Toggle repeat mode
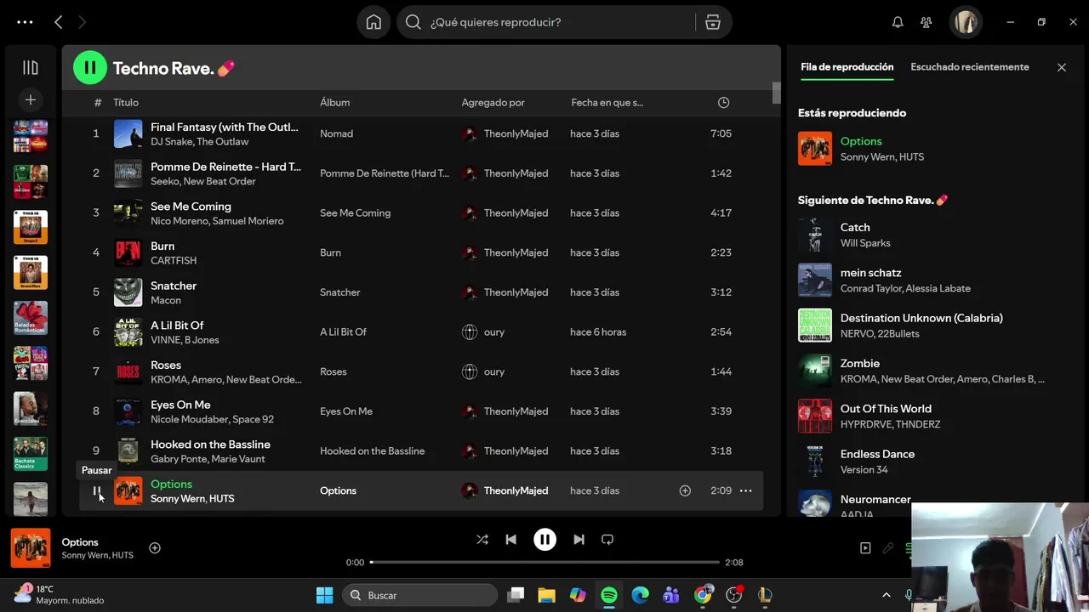 click(x=607, y=540)
